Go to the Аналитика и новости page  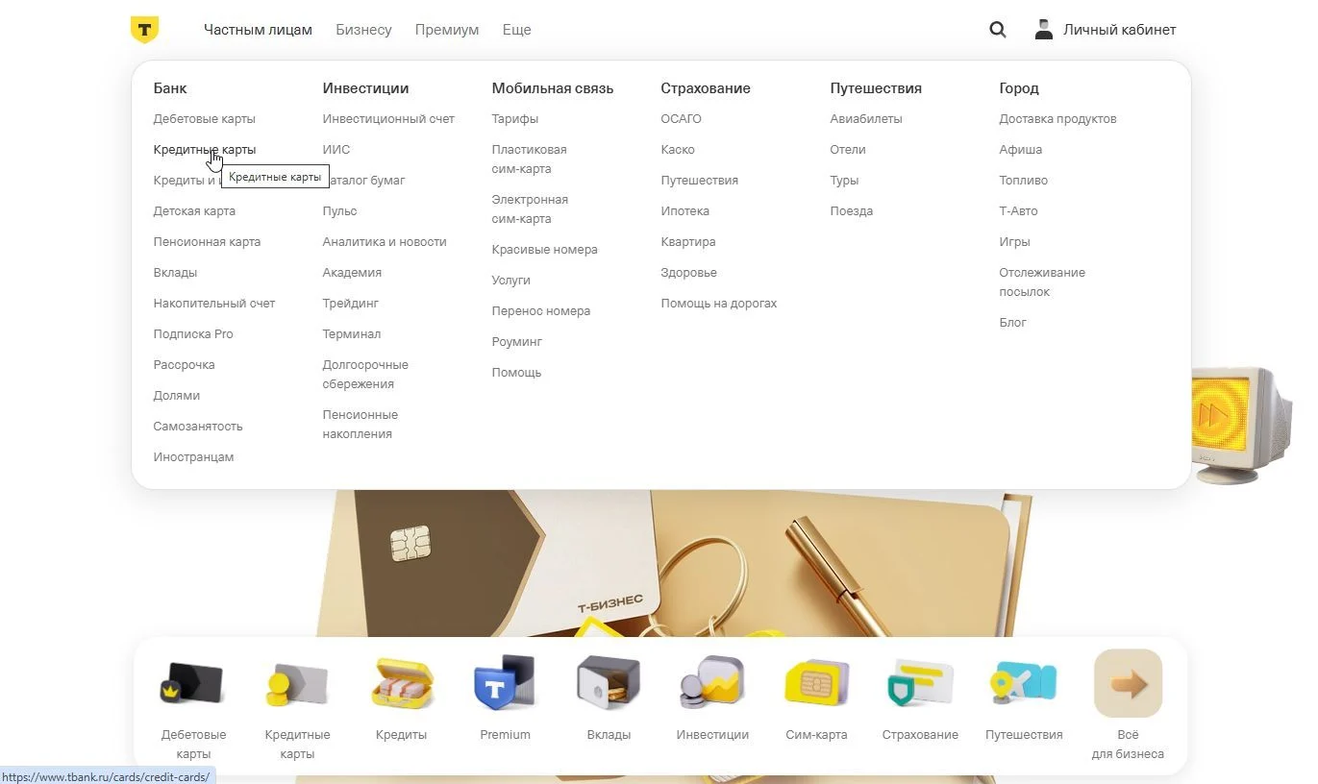[x=385, y=242]
